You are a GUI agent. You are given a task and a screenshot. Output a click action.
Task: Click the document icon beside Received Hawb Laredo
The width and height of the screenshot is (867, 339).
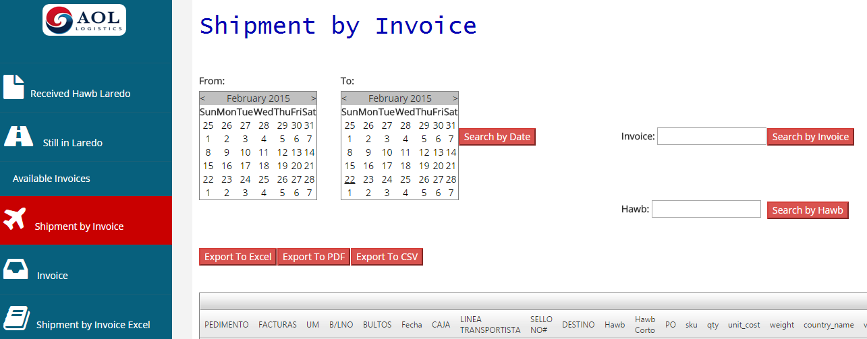tap(13, 86)
